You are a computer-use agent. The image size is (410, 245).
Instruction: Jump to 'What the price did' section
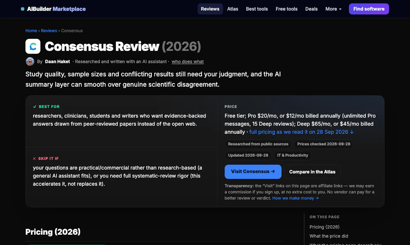point(329,236)
